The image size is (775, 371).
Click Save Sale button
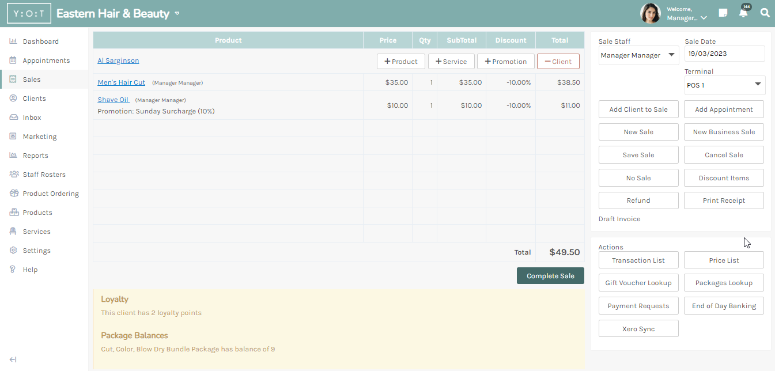click(638, 155)
